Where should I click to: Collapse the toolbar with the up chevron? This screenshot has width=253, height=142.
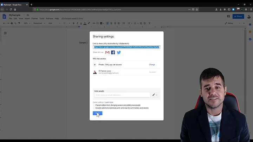click(244, 23)
